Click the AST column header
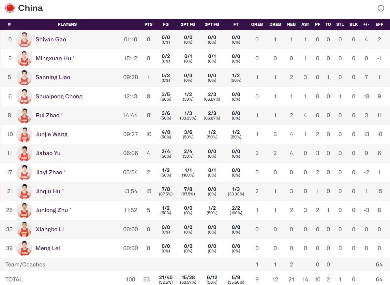 coord(305,24)
